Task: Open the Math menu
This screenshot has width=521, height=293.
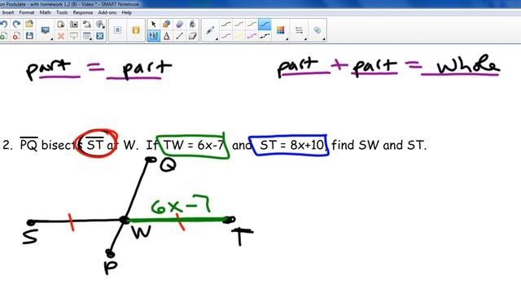Action: [46, 13]
